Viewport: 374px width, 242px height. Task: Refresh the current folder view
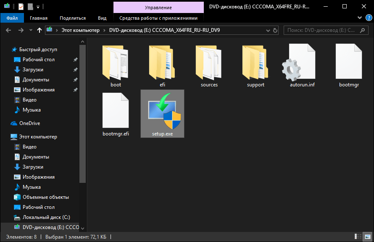[275, 30]
